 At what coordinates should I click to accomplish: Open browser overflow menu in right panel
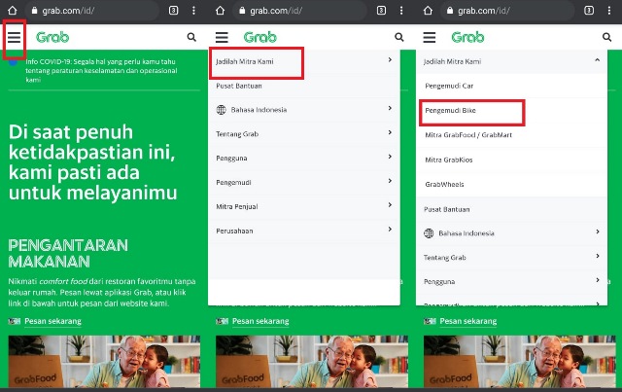tap(609, 11)
